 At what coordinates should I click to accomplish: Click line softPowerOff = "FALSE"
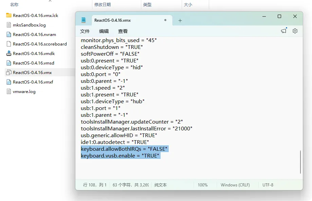pos(110,54)
